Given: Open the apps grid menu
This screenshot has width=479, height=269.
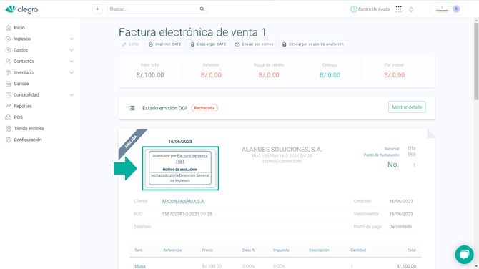Looking at the screenshot, I should [399, 9].
